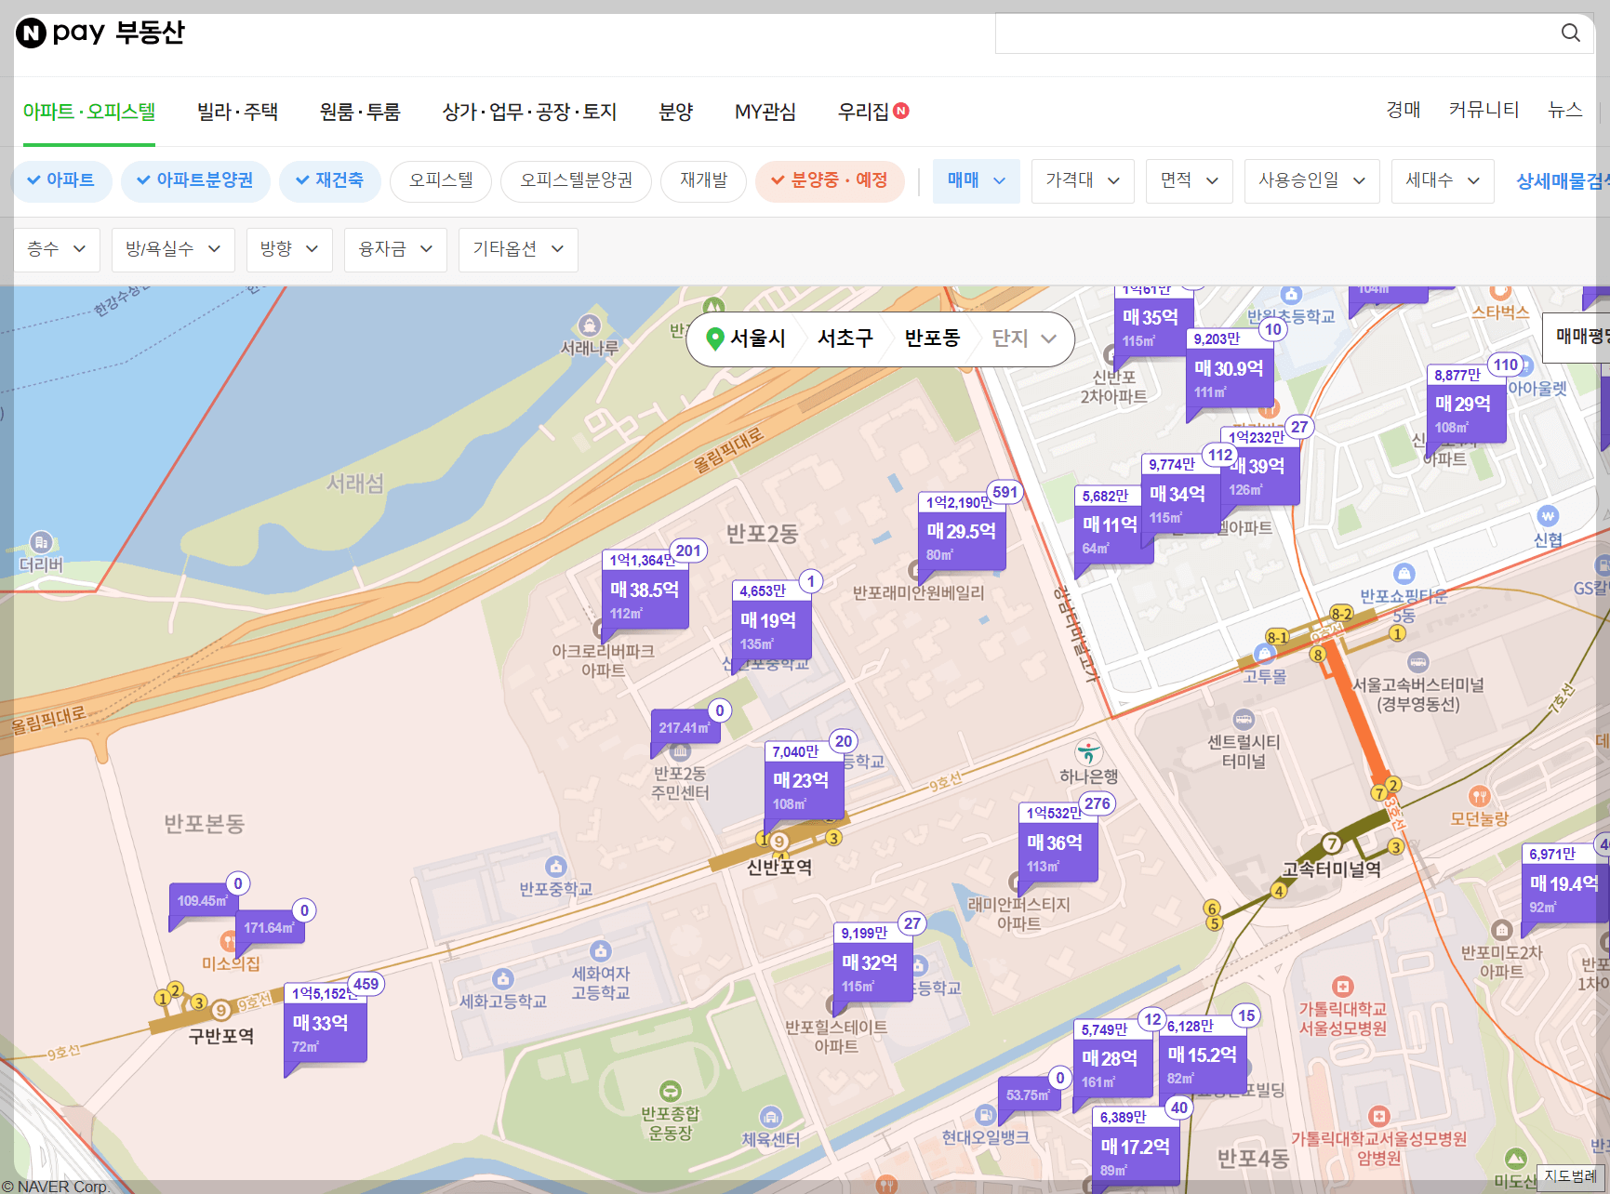Click 반포동 in location breadcrumb
Screen dimensions: 1610x1194
[932, 338]
